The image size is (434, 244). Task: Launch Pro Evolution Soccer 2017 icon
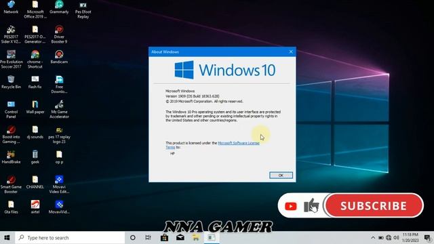click(11, 60)
